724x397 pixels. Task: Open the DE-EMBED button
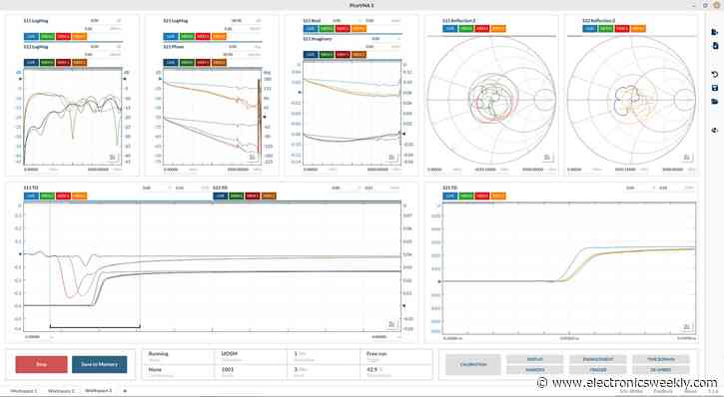(661, 370)
